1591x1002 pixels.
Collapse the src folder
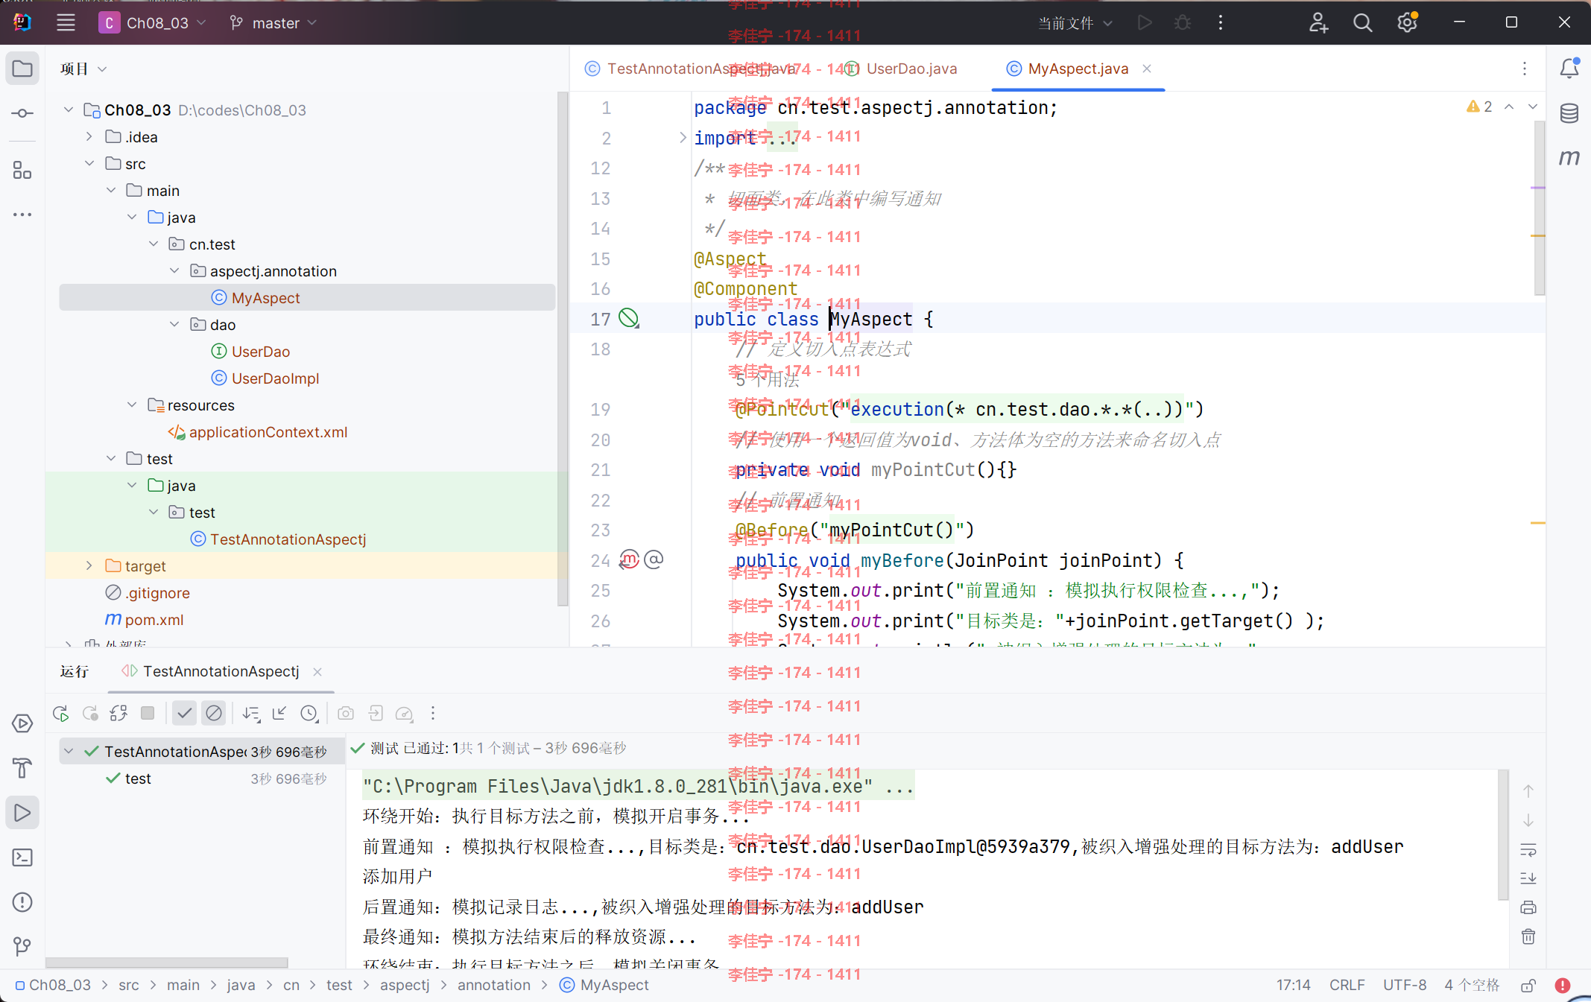89,163
